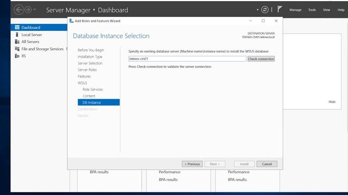Open the navigation history dropdown beside forward arrow

pos(35,10)
